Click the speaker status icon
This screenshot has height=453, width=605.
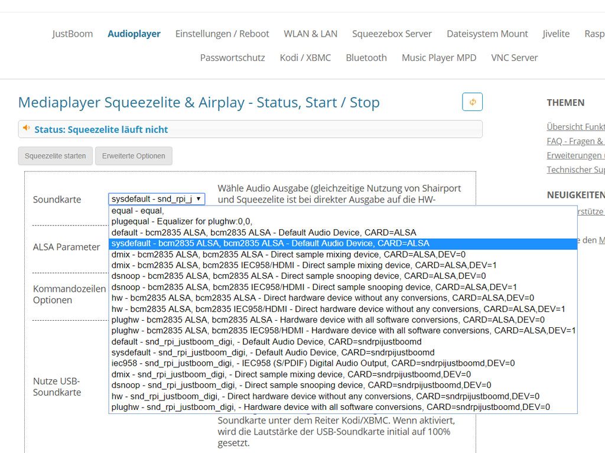coord(26,128)
